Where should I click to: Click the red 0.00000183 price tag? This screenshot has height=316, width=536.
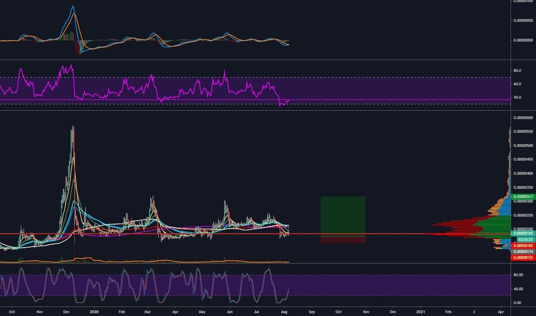tap(523, 246)
